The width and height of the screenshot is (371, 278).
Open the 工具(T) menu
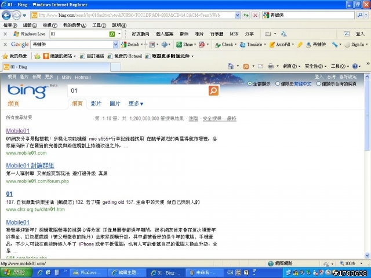[99, 25]
